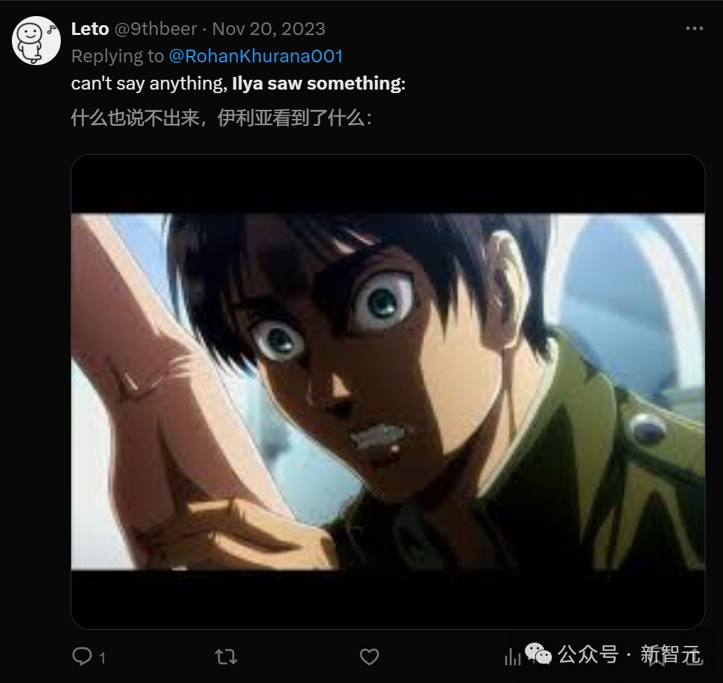
Task: Click the WeChat logo watermark
Action: (538, 654)
